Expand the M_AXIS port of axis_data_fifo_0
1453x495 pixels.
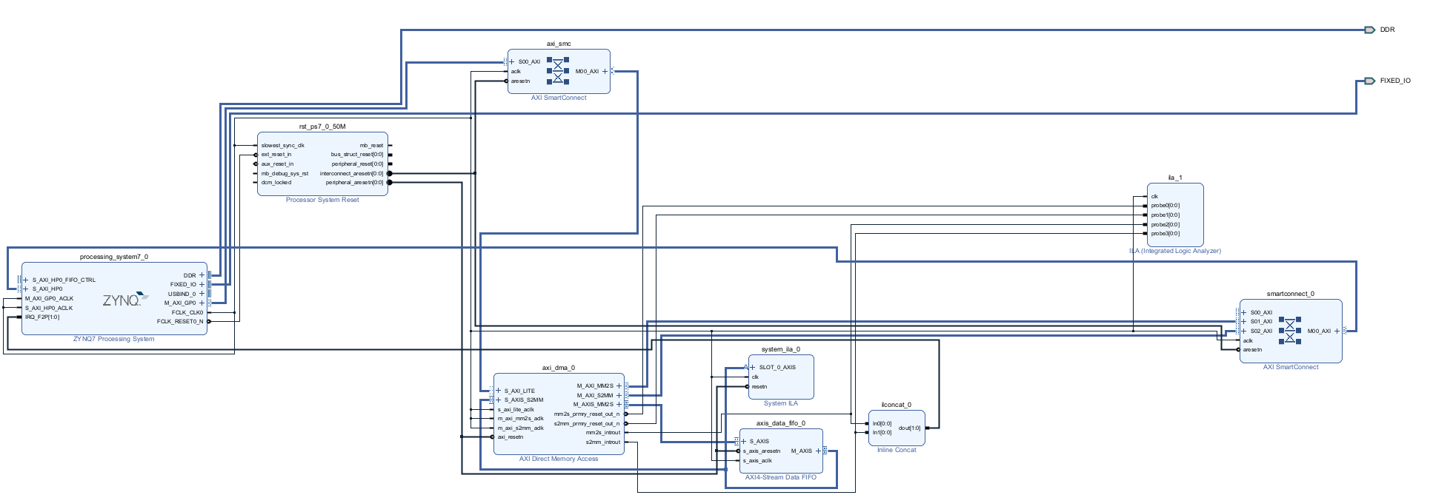pos(819,451)
